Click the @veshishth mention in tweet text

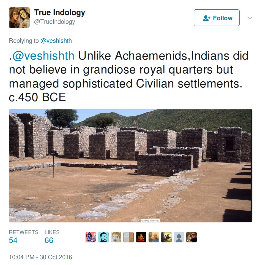(43, 56)
